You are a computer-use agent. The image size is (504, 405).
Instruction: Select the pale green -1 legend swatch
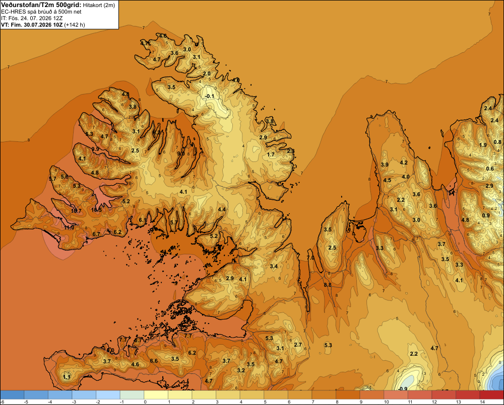pyautogui.click(x=132, y=394)
